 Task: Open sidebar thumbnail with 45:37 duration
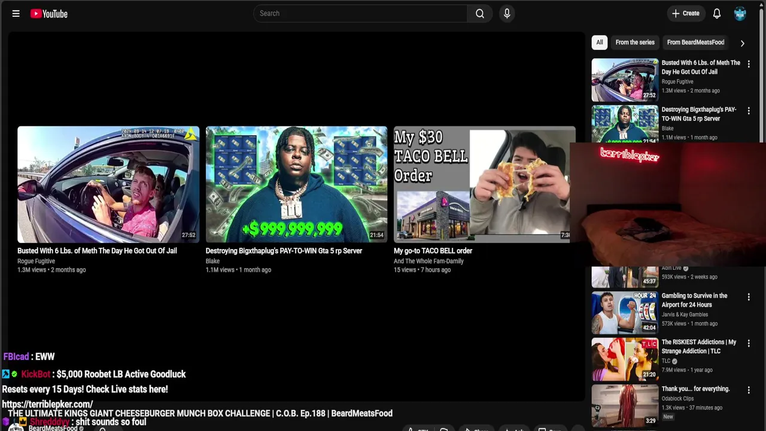[x=625, y=277]
